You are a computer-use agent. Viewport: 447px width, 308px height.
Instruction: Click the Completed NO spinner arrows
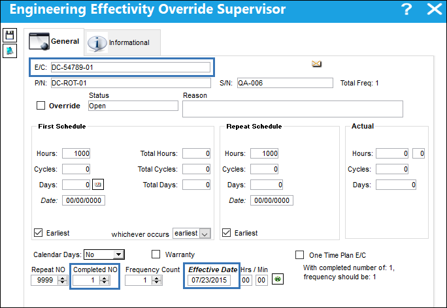(x=105, y=280)
